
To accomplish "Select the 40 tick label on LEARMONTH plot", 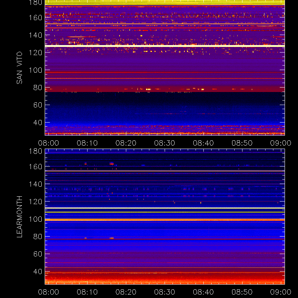I will (x=38, y=272).
